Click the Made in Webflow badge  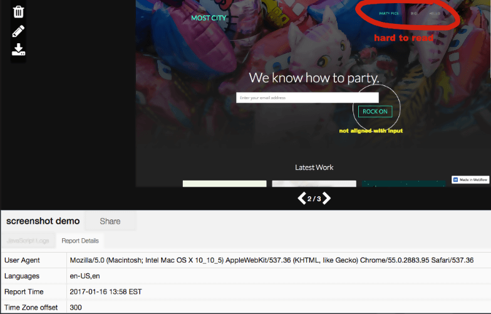470,179
